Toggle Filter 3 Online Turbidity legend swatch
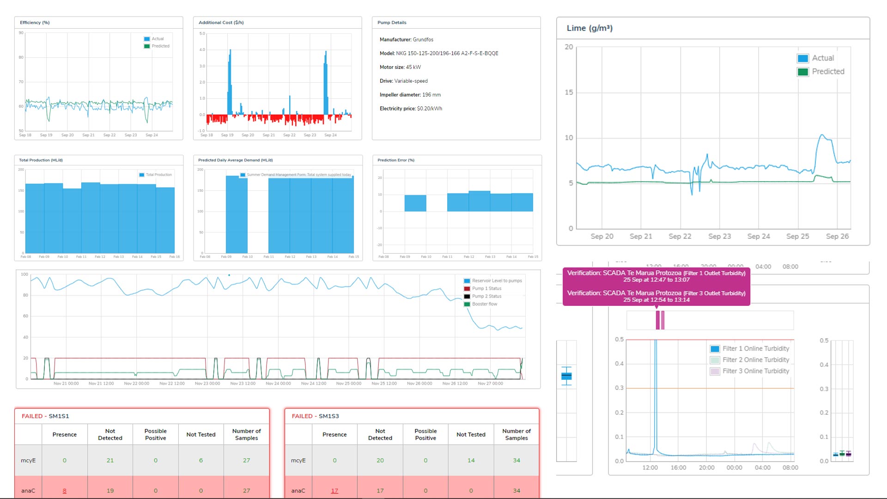887x499 pixels. tap(715, 371)
